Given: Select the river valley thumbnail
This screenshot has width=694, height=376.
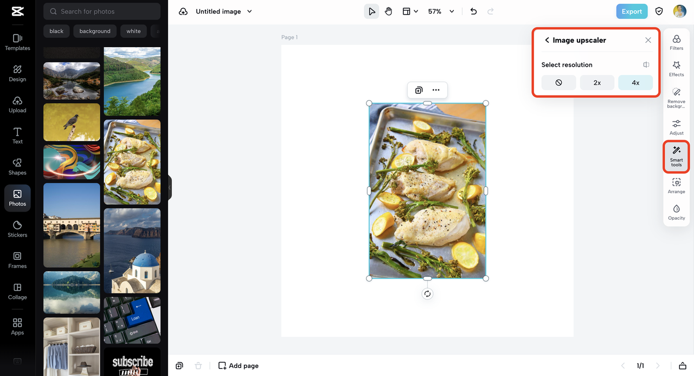Looking at the screenshot, I should point(132,81).
